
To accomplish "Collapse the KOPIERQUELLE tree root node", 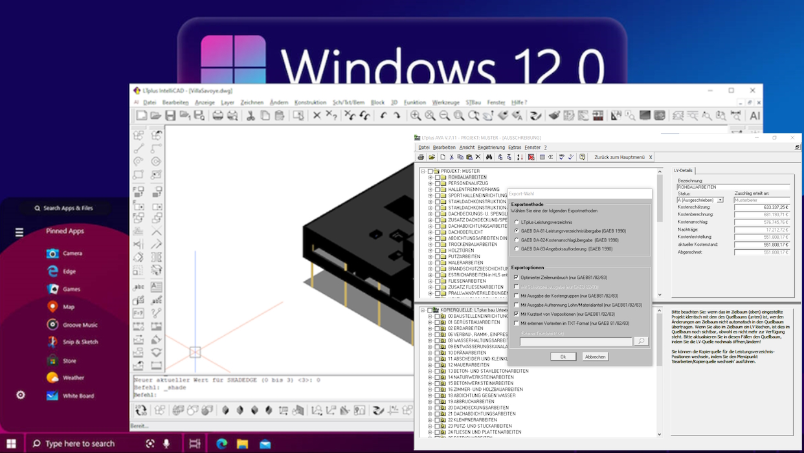I will click(423, 310).
